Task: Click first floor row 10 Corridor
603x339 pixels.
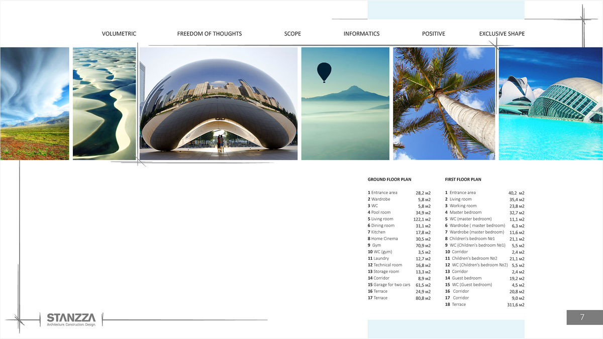Action: tap(484, 252)
